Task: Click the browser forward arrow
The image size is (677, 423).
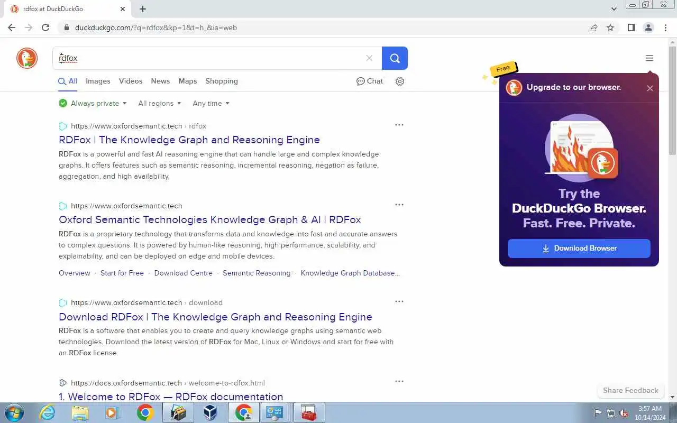Action: pos(29,27)
